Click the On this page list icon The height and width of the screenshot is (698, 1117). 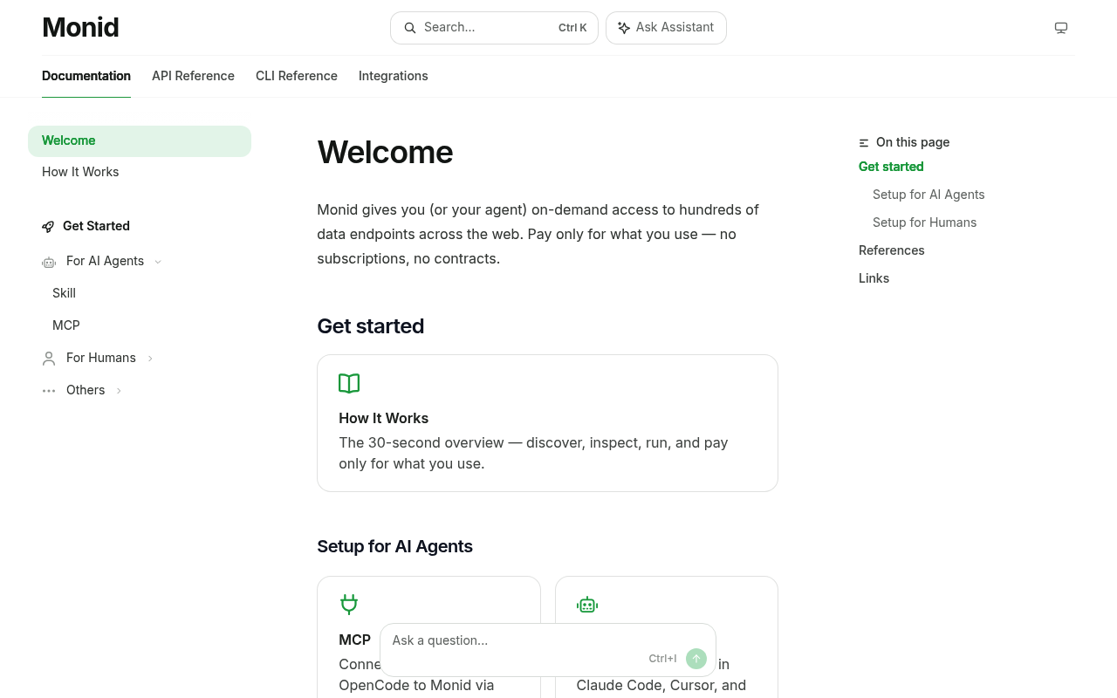864,143
